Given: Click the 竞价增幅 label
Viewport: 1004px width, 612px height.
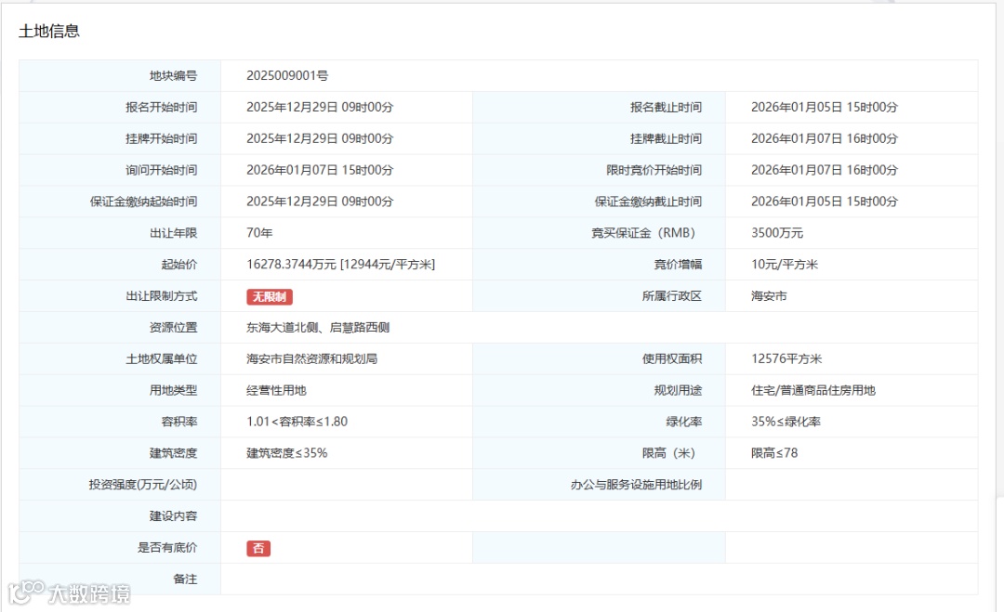Looking at the screenshot, I should 678,264.
